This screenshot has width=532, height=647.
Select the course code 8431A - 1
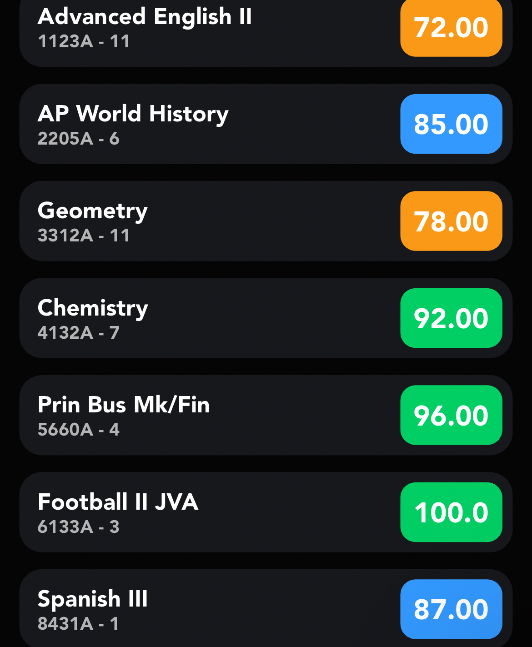pyautogui.click(x=78, y=624)
